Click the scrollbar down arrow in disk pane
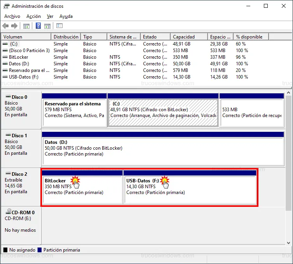293x264 pixels. coord(289,243)
